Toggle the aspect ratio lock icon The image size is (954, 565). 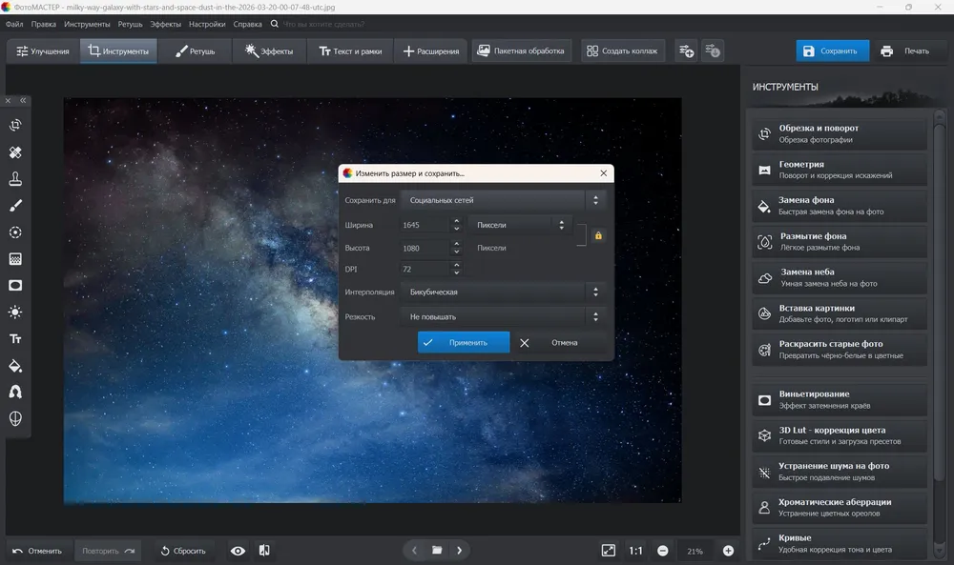[x=598, y=235]
